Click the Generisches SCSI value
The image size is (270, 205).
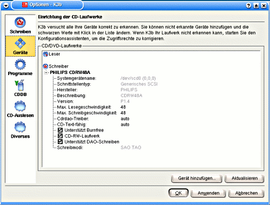pos(139,84)
